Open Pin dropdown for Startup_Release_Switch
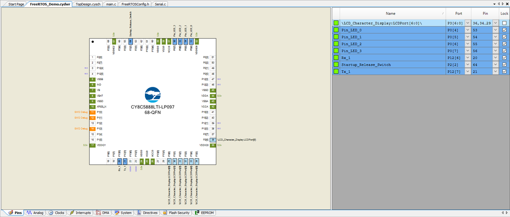This screenshot has height=217, width=510. click(x=496, y=64)
